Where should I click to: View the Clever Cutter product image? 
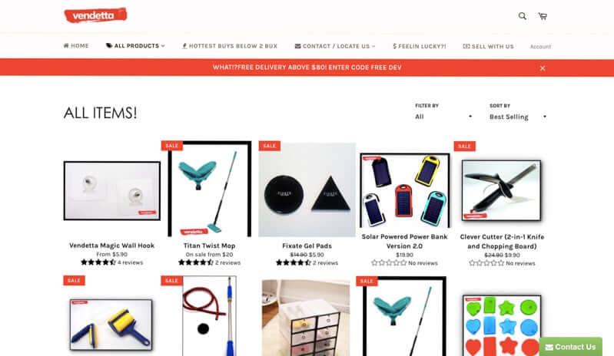[x=502, y=190]
